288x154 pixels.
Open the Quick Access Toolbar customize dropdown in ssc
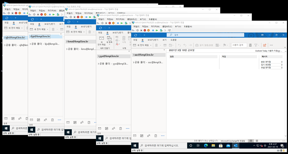click(x=144, y=35)
